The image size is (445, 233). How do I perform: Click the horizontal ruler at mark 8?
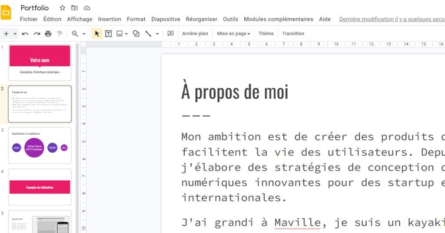301,44
